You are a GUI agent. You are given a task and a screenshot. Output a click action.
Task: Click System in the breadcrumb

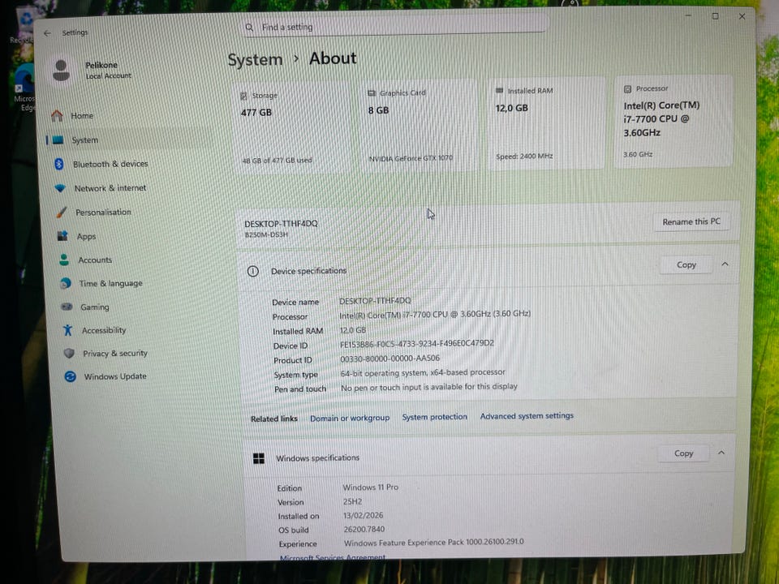tap(255, 59)
